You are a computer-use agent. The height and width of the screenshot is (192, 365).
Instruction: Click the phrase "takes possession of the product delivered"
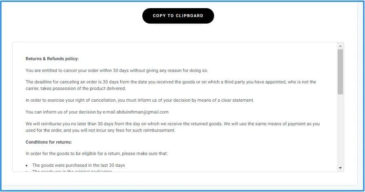click(82, 88)
